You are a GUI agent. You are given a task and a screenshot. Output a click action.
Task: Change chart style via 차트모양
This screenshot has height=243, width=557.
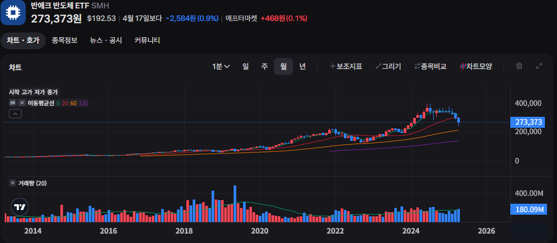tap(476, 66)
